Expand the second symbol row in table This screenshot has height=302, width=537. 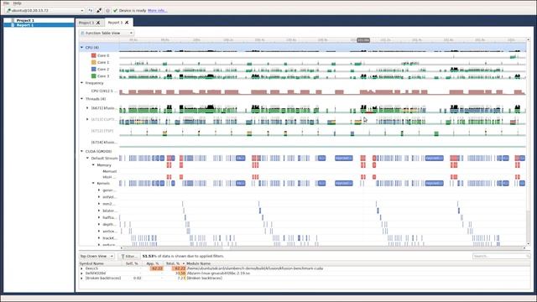click(81, 273)
